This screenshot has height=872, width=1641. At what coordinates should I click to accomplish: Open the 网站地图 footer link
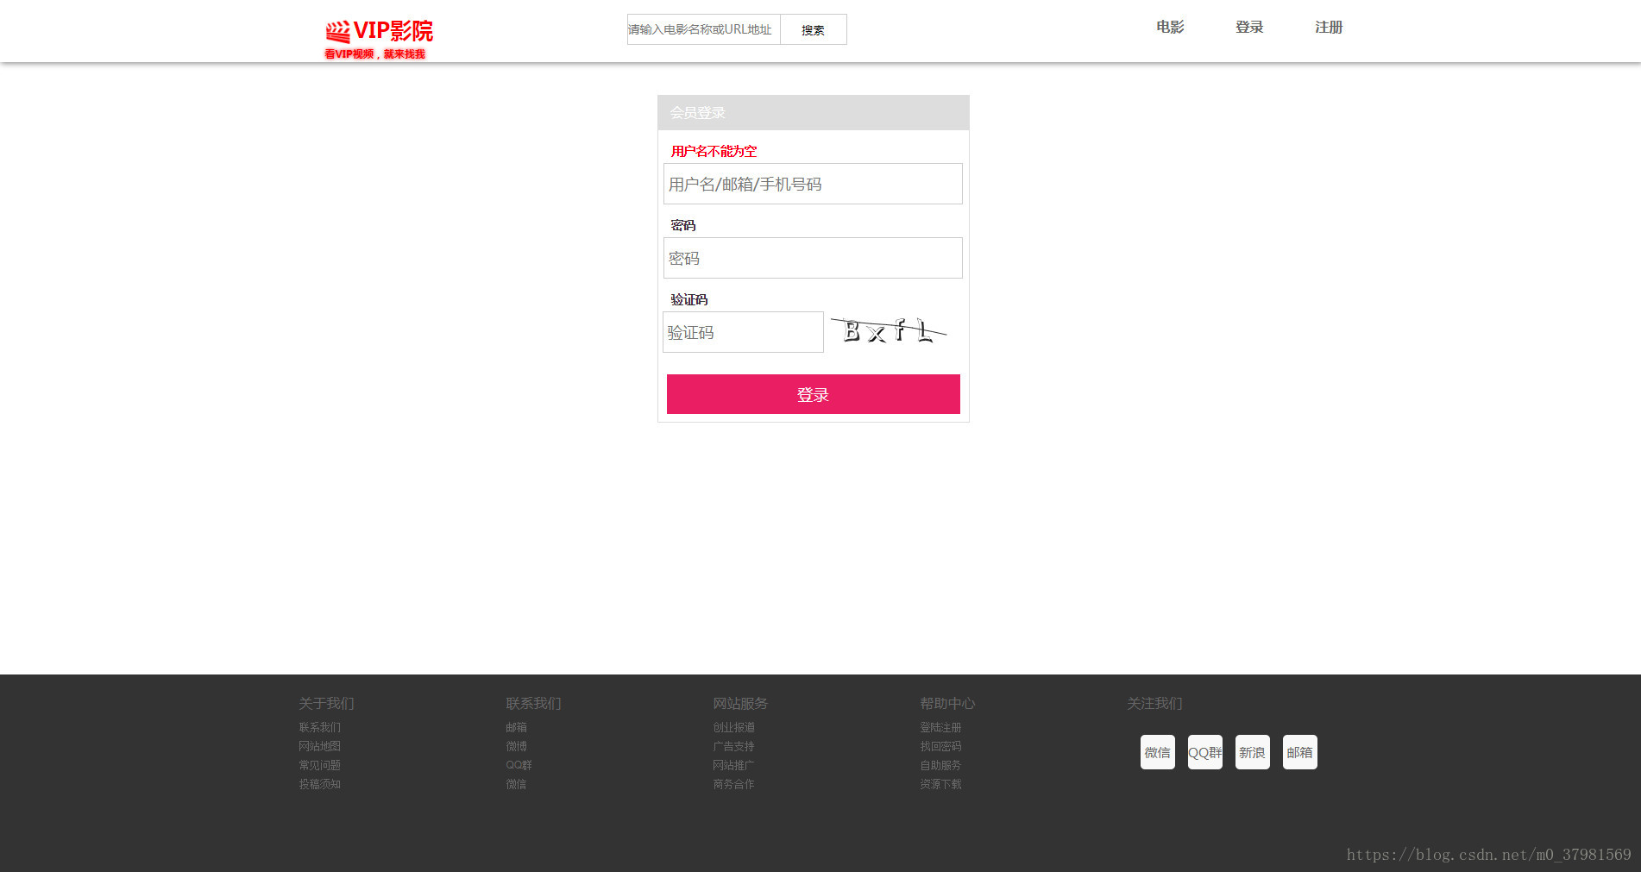(319, 746)
